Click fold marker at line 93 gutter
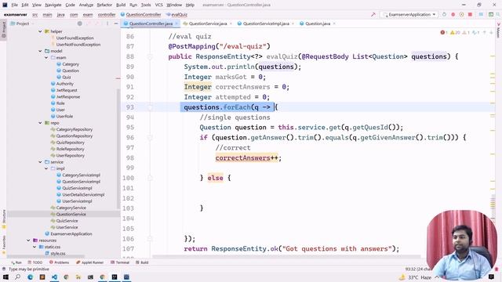 (150, 107)
